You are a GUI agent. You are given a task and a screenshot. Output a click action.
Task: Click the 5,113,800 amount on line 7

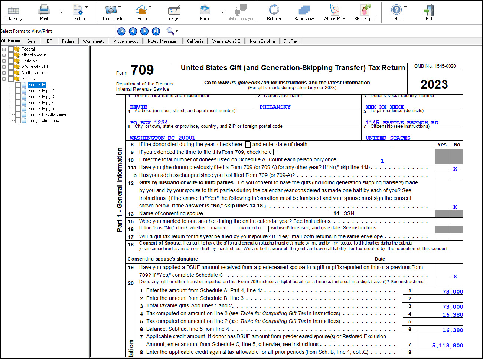(447, 346)
